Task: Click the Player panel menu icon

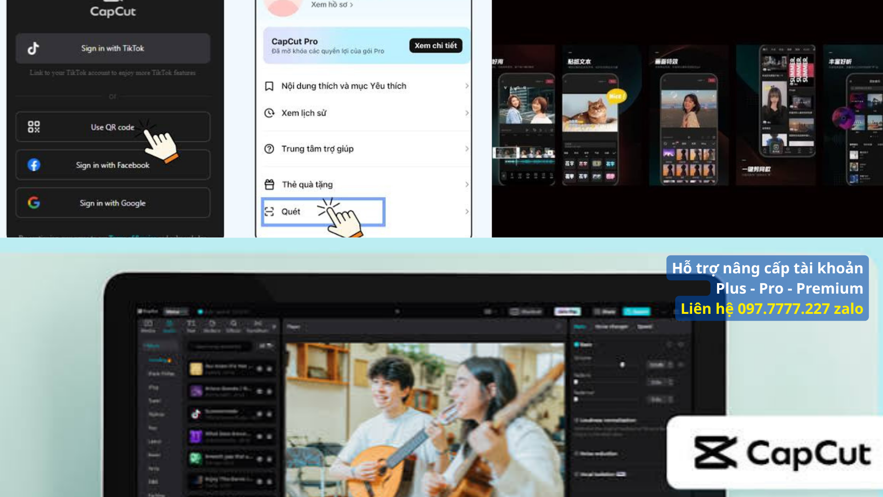Action: 558,327
